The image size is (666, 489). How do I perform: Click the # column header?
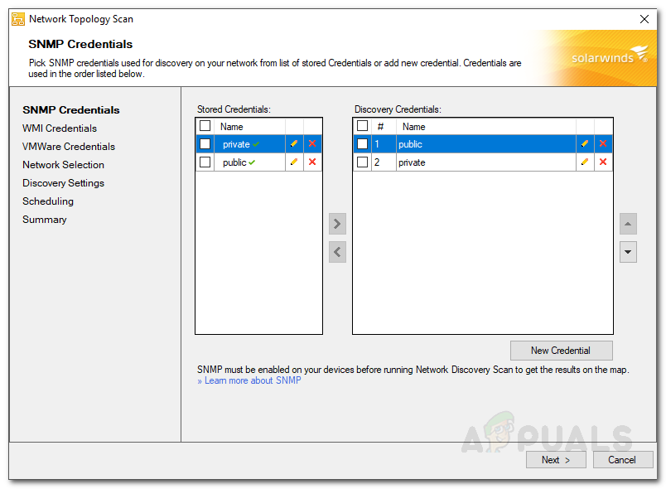coord(380,127)
